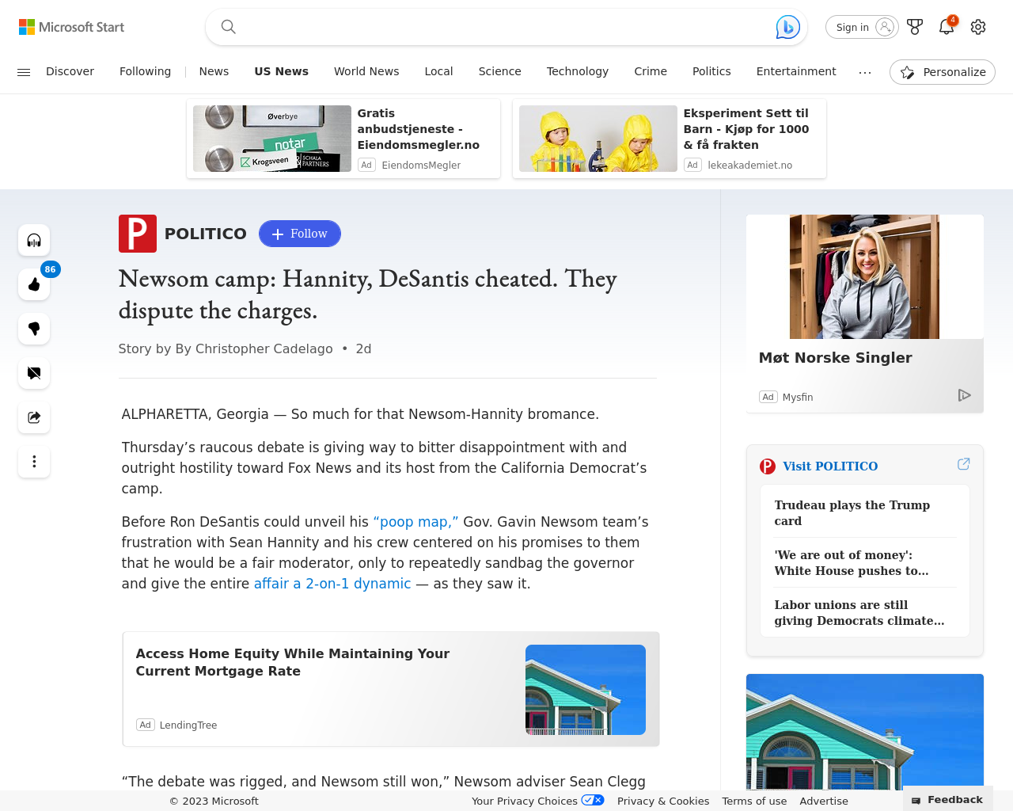Share the article via share icon
The image size is (1013, 811).
click(x=34, y=417)
